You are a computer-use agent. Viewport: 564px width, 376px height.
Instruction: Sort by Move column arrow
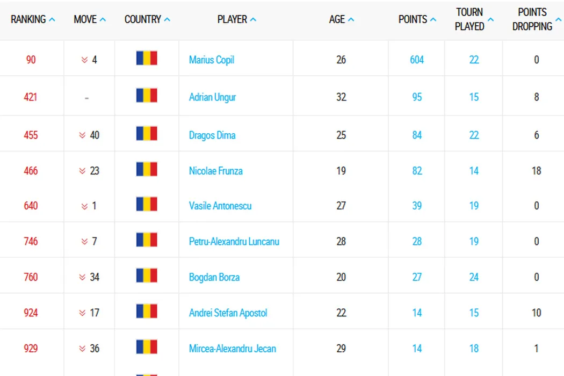(x=103, y=20)
